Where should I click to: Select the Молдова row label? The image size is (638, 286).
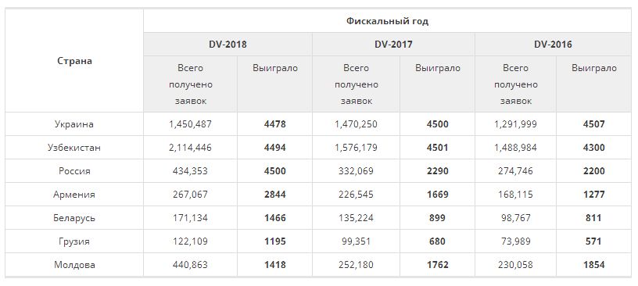(74, 265)
